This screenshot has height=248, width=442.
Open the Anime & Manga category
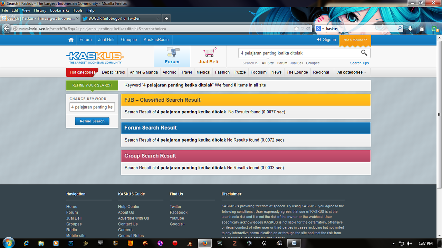pos(144,72)
